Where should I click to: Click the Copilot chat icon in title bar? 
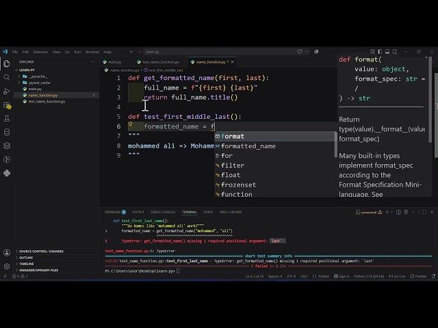[300, 52]
